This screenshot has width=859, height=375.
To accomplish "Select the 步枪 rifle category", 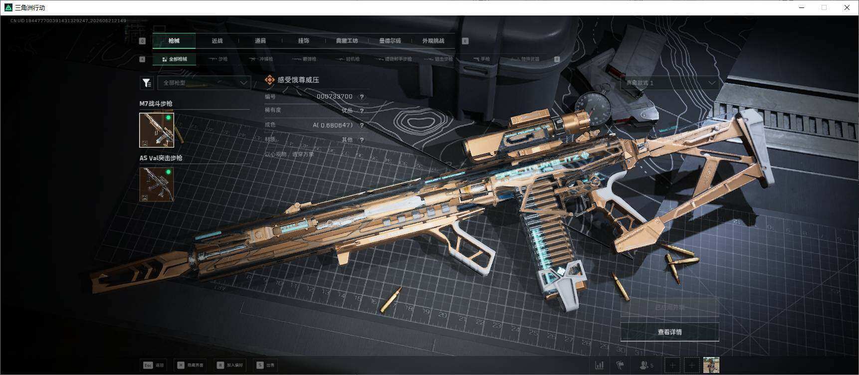I will point(218,59).
